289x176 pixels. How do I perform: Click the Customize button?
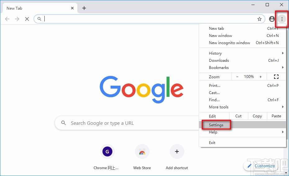[x=261, y=166]
